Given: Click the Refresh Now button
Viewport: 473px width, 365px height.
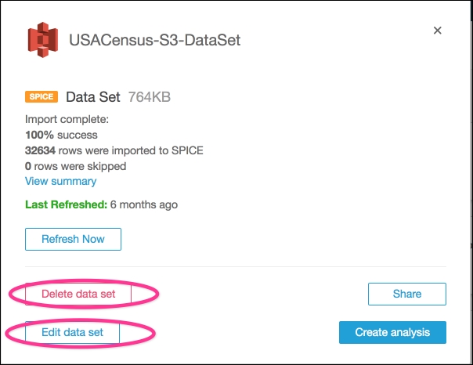Looking at the screenshot, I should 73,239.
